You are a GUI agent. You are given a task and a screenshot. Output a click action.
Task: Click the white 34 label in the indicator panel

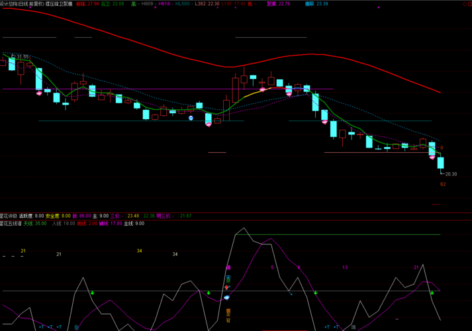coord(175,254)
